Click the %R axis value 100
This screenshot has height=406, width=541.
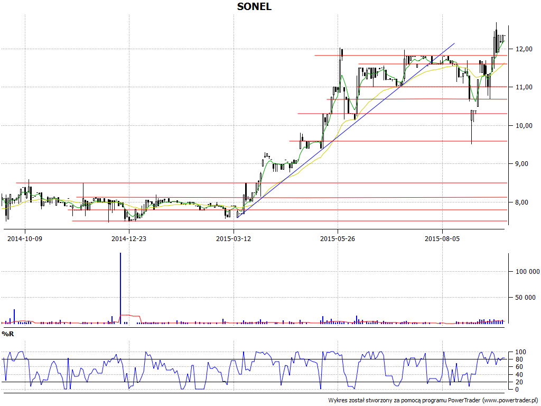coord(520,352)
